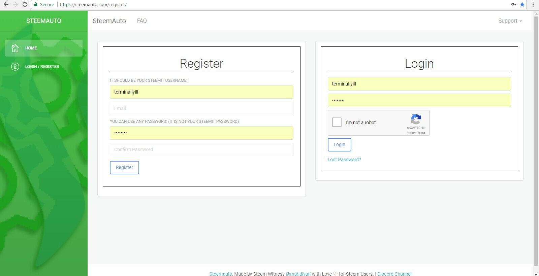Click the page vertical scrollbar
This screenshot has width=539, height=276.
coord(536,141)
